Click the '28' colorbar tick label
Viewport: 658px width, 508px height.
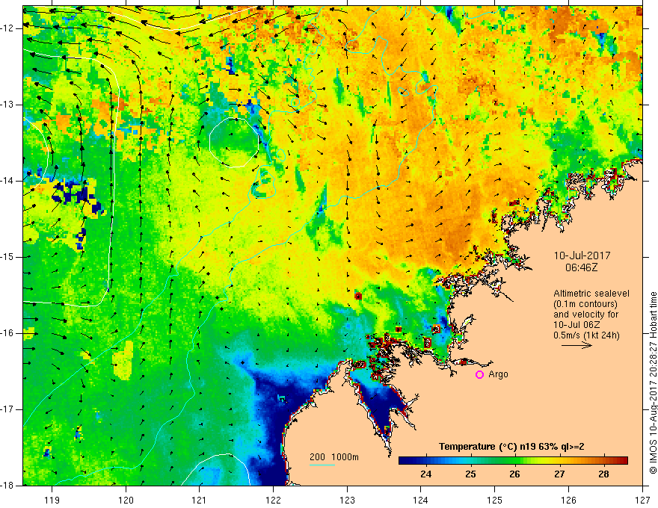(604, 474)
